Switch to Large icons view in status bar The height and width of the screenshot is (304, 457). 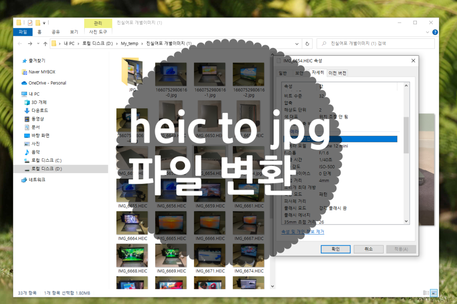(x=434, y=293)
